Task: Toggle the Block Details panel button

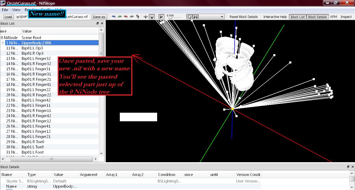Action: 317,17
